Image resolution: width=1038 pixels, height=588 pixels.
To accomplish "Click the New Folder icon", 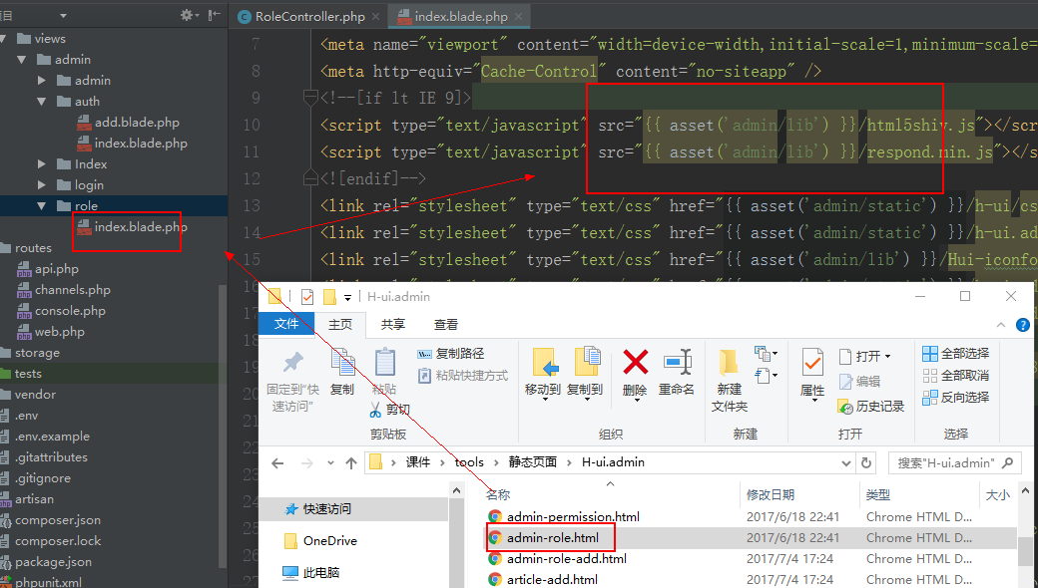I will [x=730, y=363].
